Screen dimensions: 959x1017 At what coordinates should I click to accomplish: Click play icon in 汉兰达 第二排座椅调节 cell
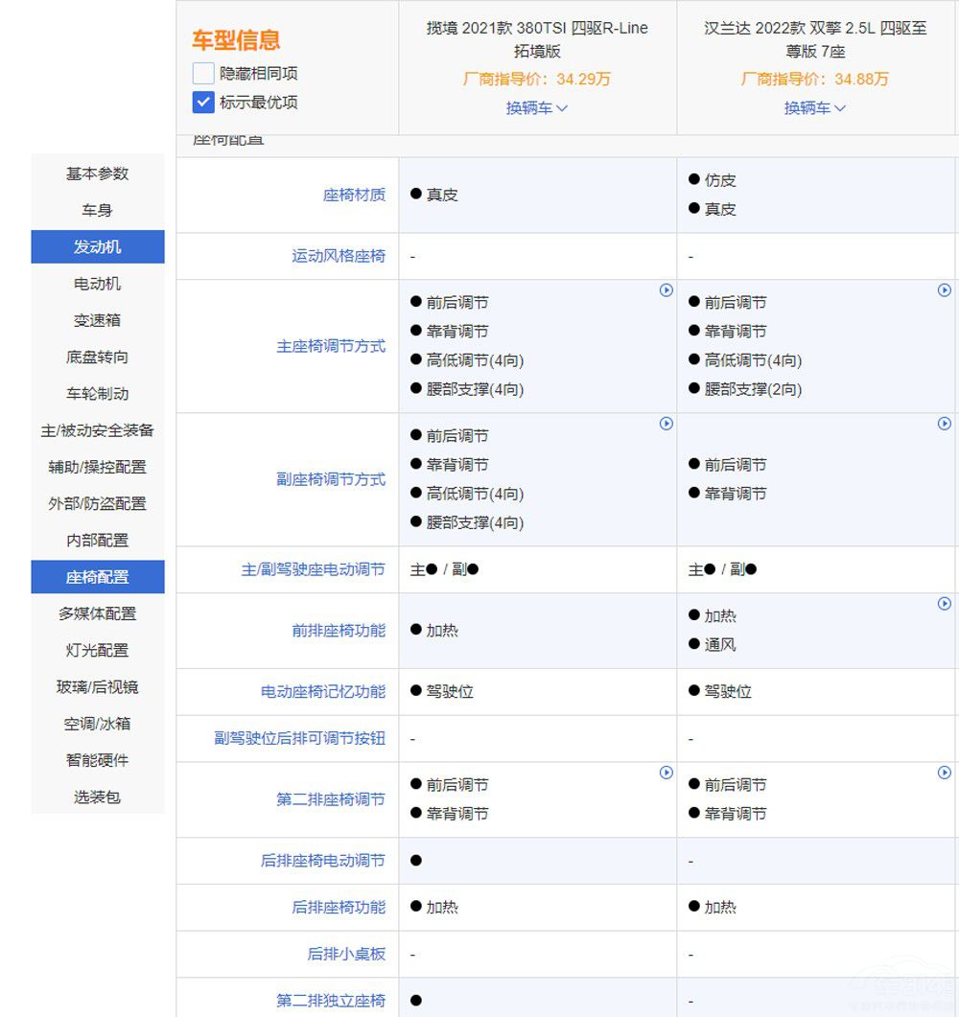[944, 773]
